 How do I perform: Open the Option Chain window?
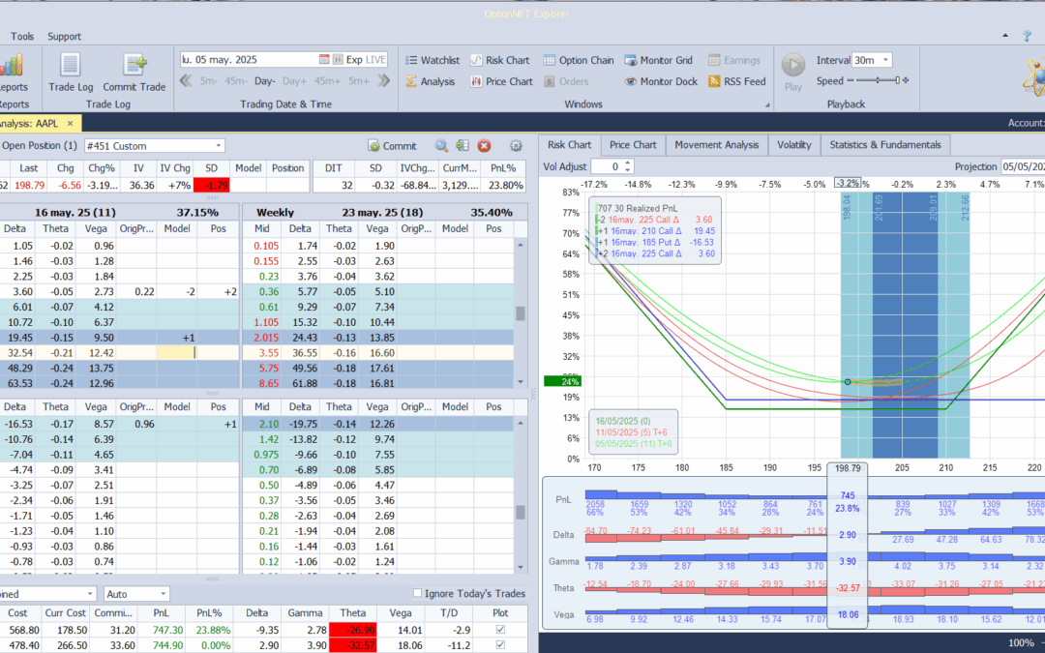tap(579, 60)
